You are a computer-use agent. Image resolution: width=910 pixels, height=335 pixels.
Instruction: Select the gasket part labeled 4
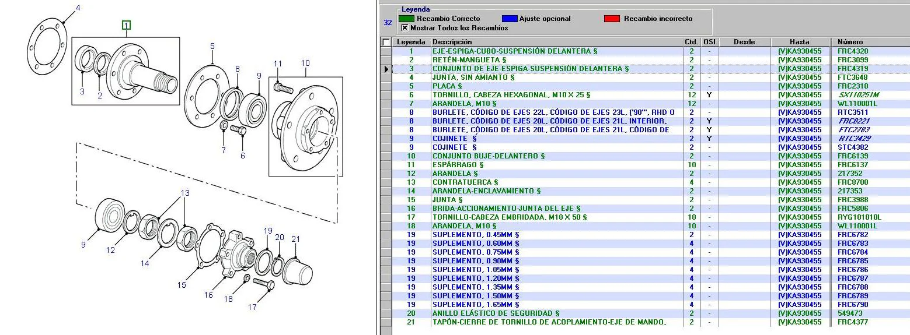pos(78,8)
